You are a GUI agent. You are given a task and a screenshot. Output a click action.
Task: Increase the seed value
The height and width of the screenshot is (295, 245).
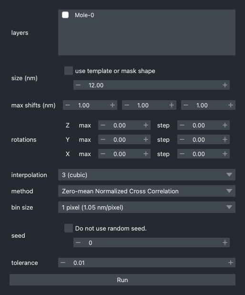pos(225,242)
